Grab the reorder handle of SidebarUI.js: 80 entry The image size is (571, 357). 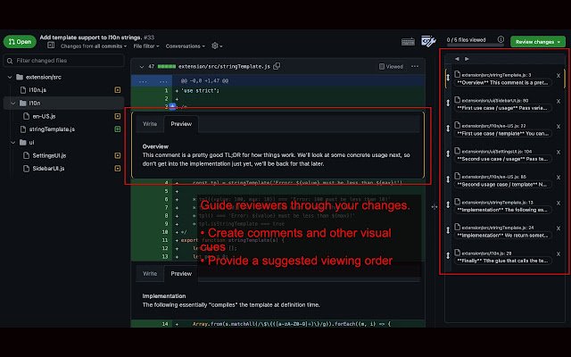(448, 104)
